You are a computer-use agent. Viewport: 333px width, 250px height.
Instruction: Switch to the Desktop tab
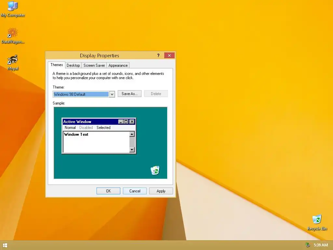coord(73,65)
